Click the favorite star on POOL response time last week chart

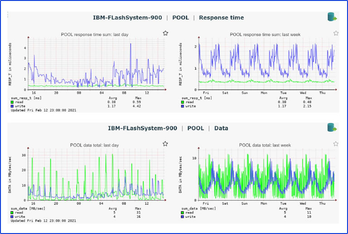[x=336, y=33]
